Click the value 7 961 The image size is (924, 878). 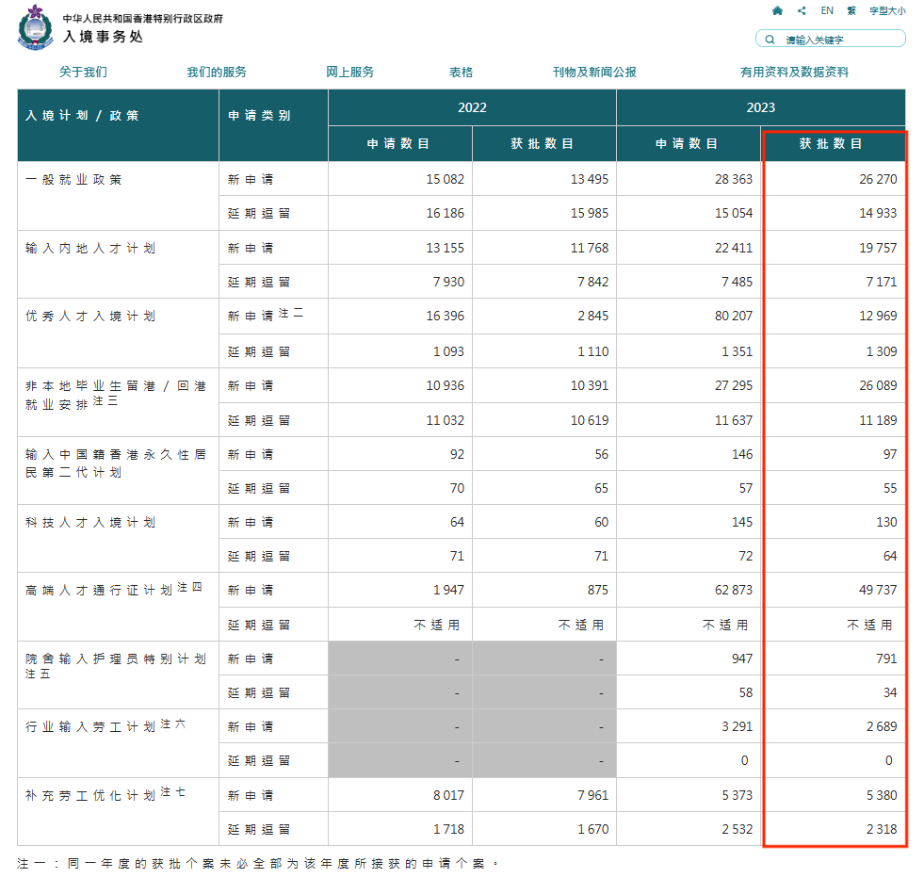pyautogui.click(x=592, y=795)
